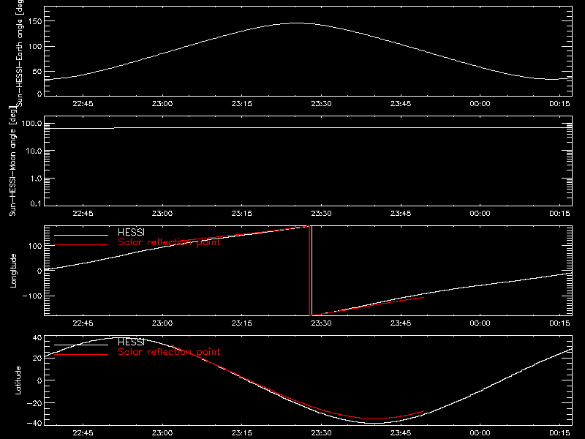Viewport: 585px width, 439px height.
Task: Click the 1.0 tick on Moon angle plot
Action: (x=37, y=179)
